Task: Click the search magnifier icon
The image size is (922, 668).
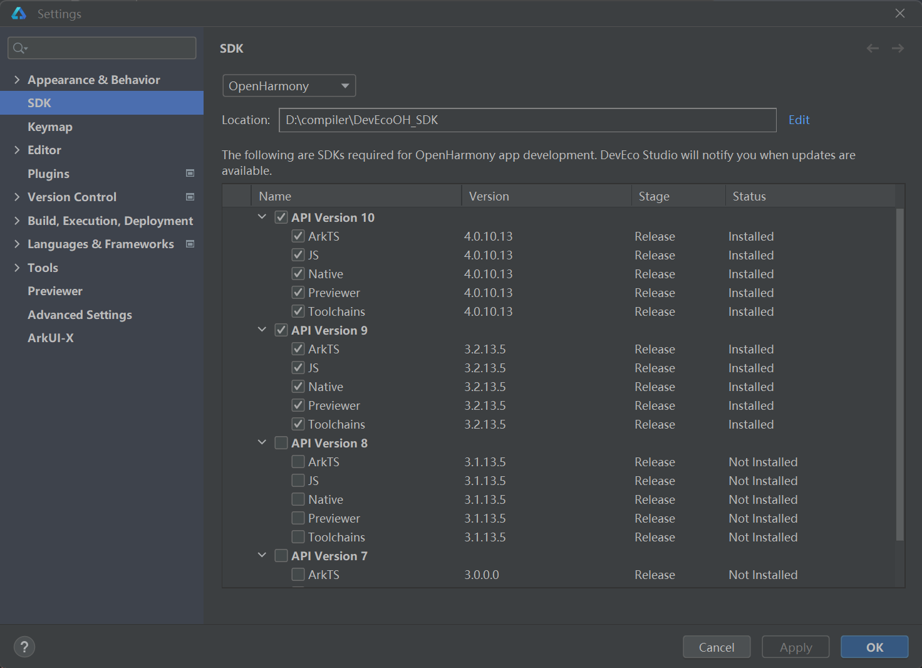Action: pos(19,48)
